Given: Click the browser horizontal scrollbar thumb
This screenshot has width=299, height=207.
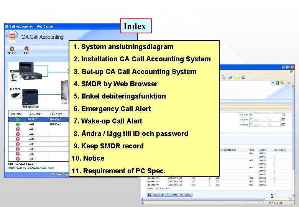Looking at the screenshot, I should coord(204,199).
